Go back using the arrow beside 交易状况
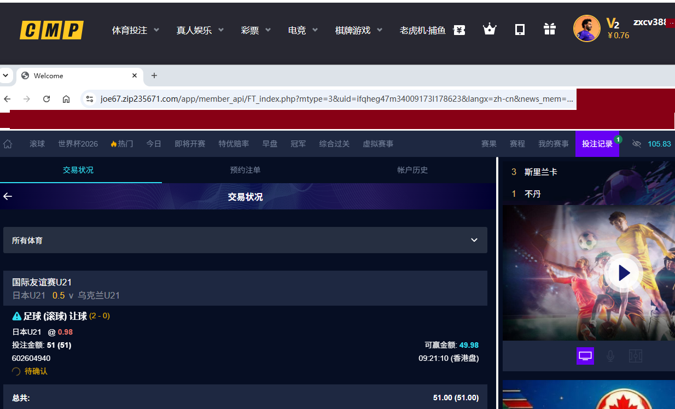The height and width of the screenshot is (409, 675). point(8,196)
